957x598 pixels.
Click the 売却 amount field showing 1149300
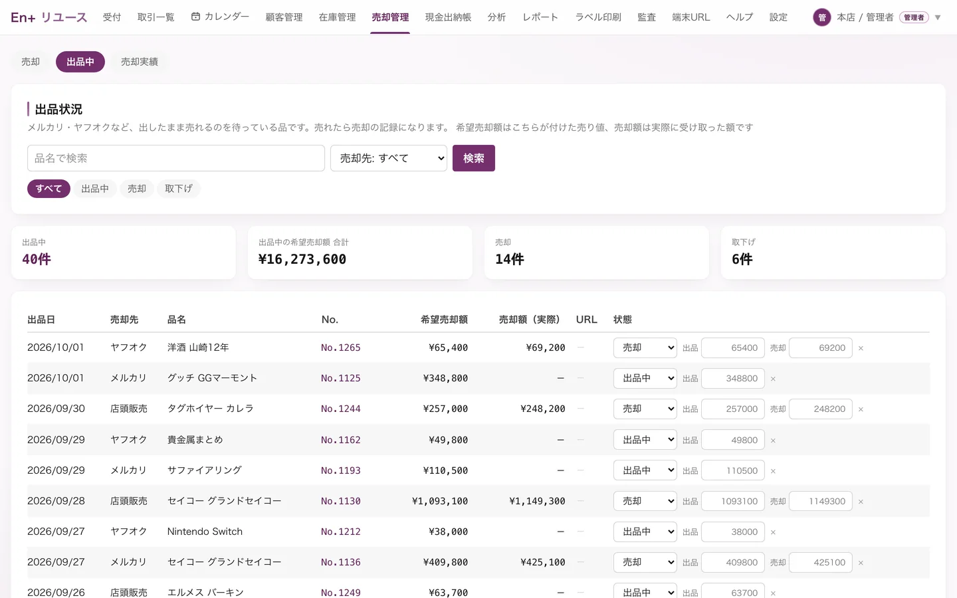coord(821,501)
